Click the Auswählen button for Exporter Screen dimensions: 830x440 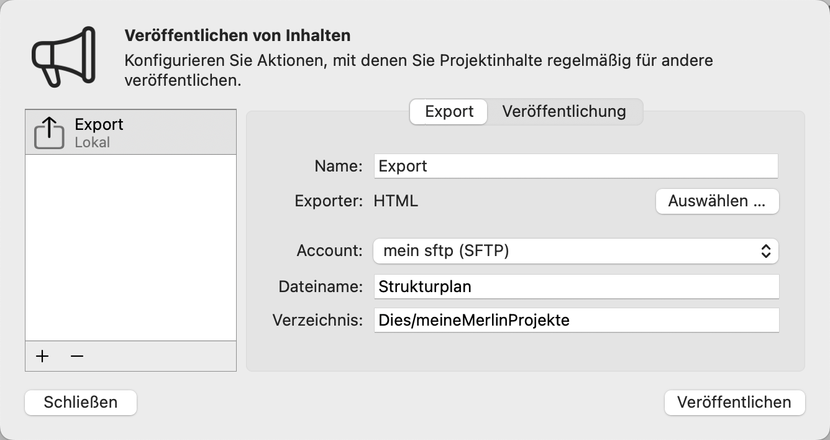point(717,201)
